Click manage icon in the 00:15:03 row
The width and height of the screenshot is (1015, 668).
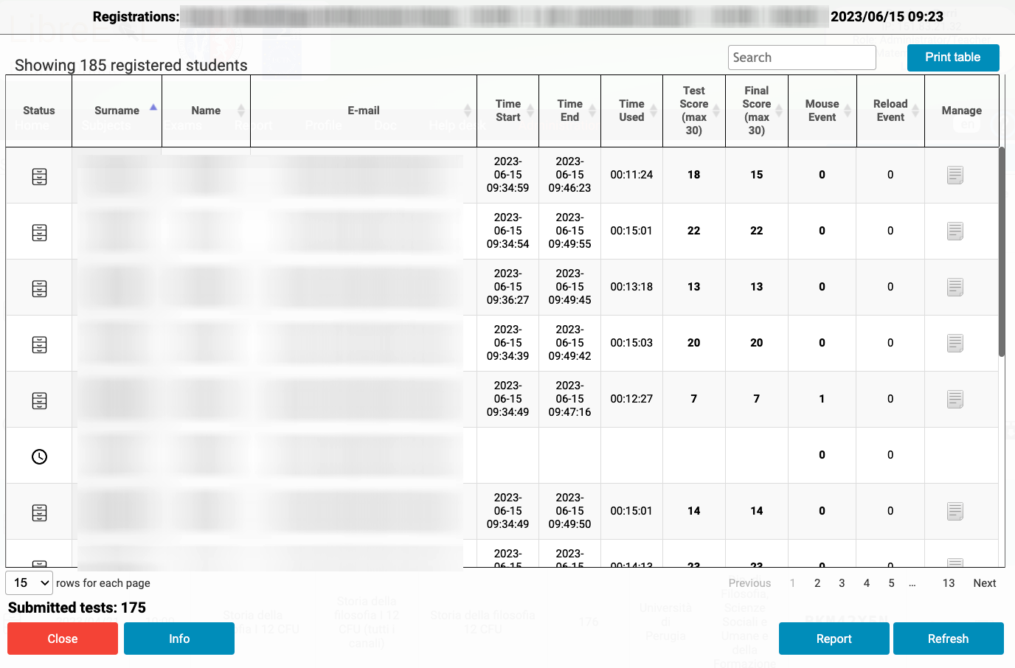[955, 344]
